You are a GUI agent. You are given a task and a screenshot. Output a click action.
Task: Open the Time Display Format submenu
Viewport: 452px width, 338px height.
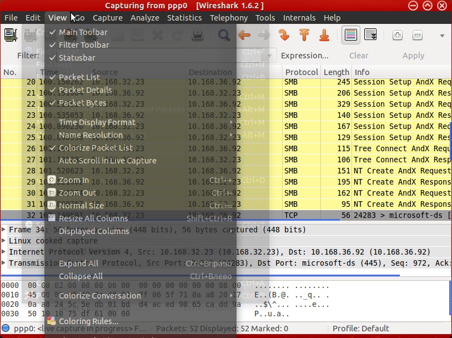pos(140,122)
